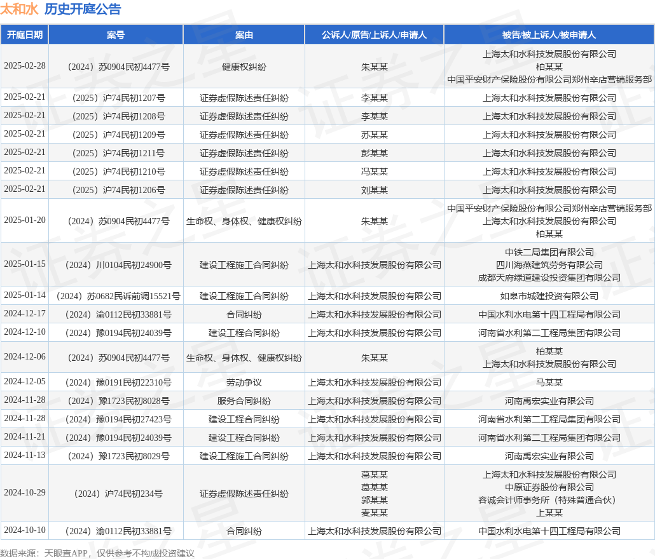The width and height of the screenshot is (655, 559).
Task: Click defendant 马某某
Action: coord(549,382)
